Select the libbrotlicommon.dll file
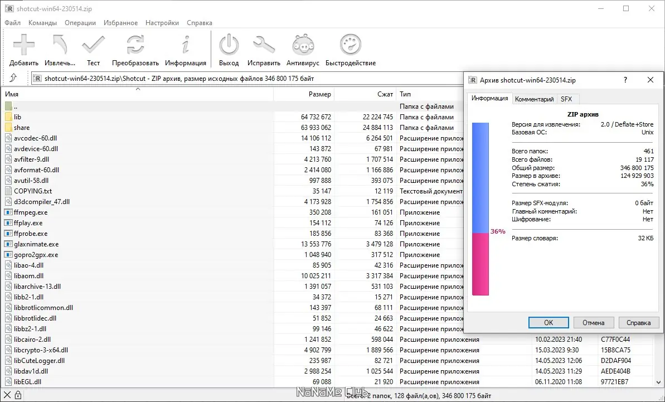Viewport: 665px width, 402px height. (x=43, y=308)
